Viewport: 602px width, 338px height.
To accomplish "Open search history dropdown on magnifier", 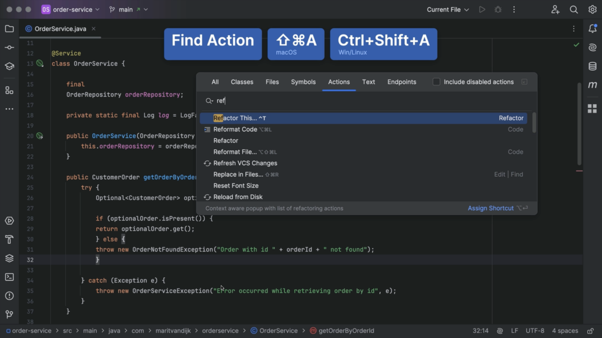I will pos(210,101).
